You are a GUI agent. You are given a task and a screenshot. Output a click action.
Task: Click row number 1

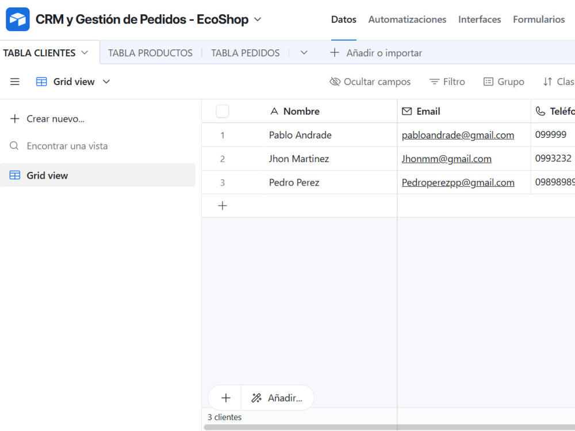pos(222,135)
